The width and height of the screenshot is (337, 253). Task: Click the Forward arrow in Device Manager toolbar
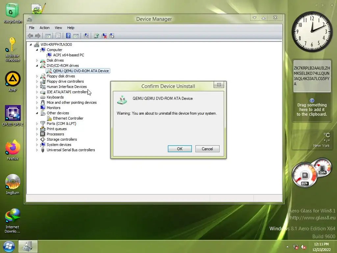[38, 36]
